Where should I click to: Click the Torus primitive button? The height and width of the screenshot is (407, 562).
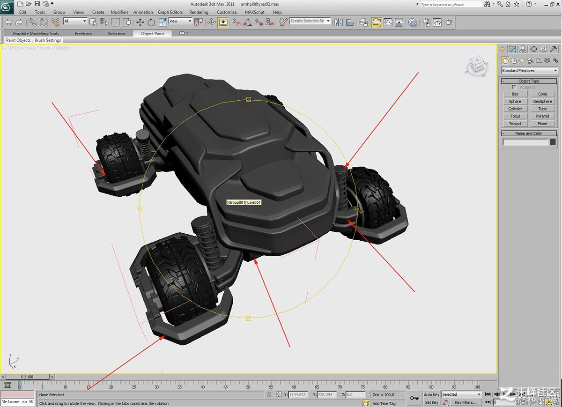(515, 116)
